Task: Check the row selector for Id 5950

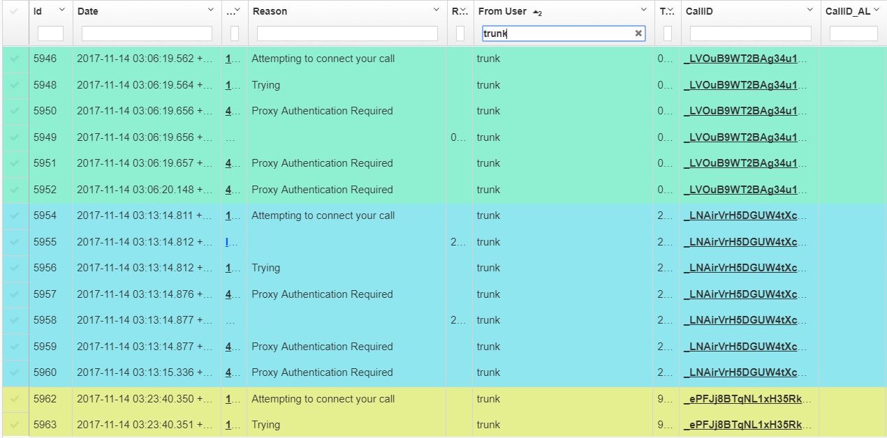Action: 15,112
